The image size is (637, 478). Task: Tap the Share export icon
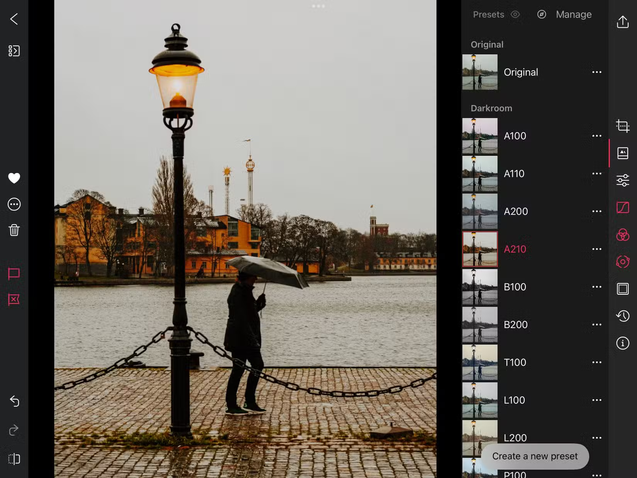[x=623, y=22]
